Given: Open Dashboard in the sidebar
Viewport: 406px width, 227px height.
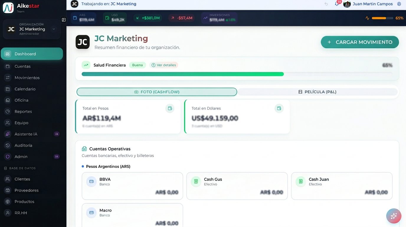Looking at the screenshot, I should (32, 54).
